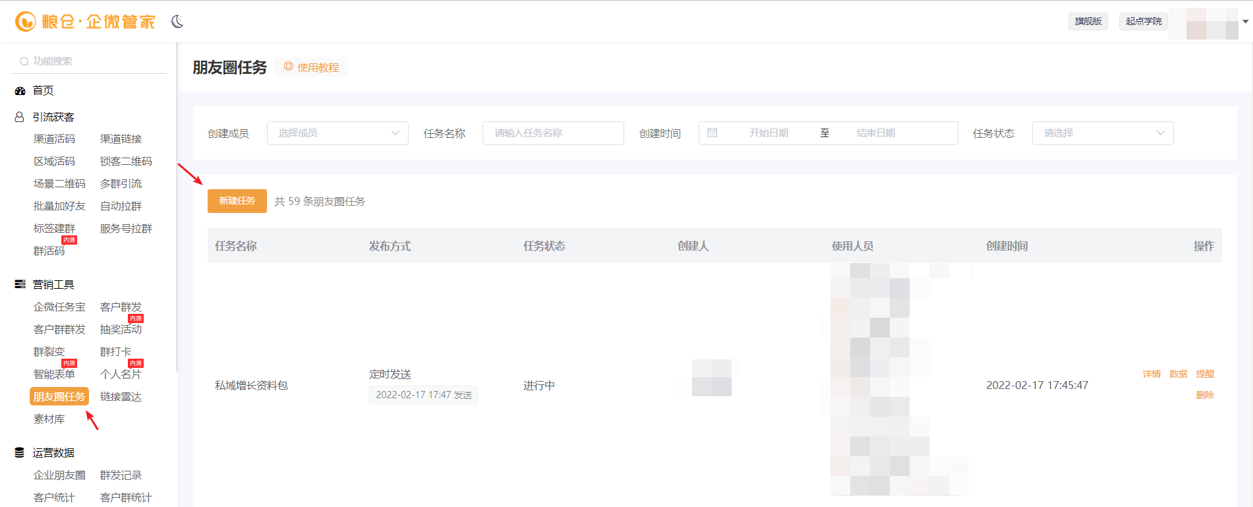Open 渠道活码 in the sidebar

click(x=54, y=139)
